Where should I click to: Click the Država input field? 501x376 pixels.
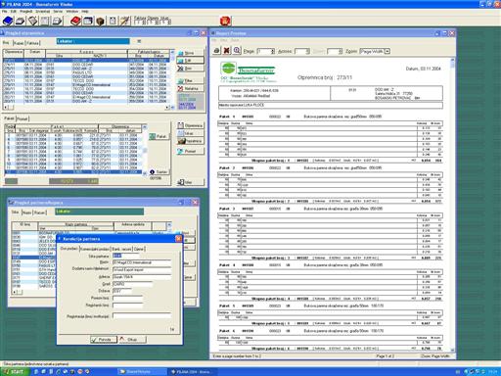click(x=122, y=291)
